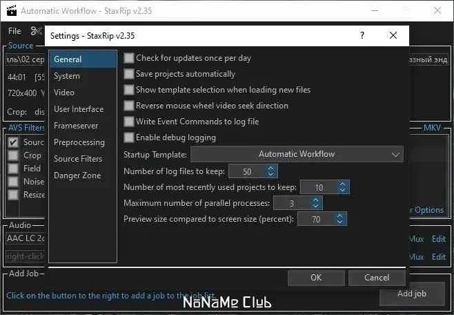The image size is (454, 315).
Task: Decrease number of log files to keep
Action: pyautogui.click(x=270, y=174)
